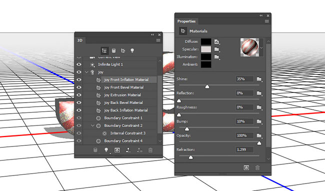Click render icon in 3D panel footer
This screenshot has height=191, width=325.
coord(117,150)
